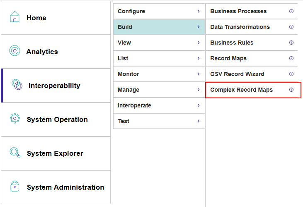This screenshot has width=303, height=207.
Task: Expand the Test submenu chevron
Action: [199, 121]
